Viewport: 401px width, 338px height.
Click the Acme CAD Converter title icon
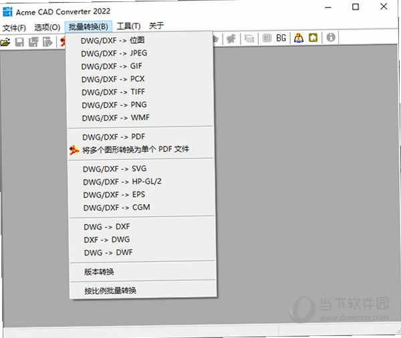coord(7,12)
